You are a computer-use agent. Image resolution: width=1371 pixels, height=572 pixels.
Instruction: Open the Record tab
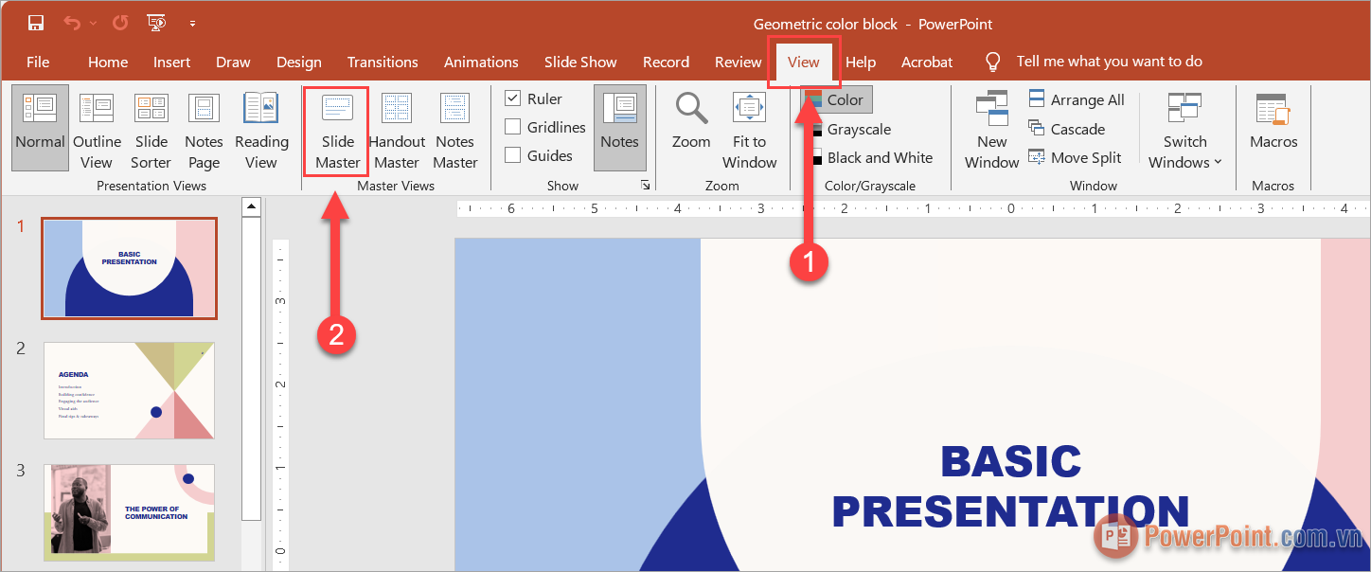pos(666,63)
